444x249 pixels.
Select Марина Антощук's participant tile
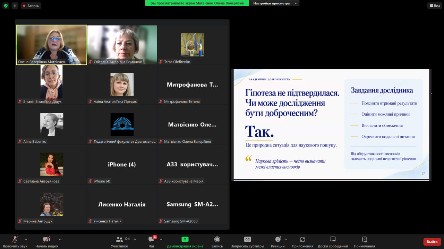(52, 204)
